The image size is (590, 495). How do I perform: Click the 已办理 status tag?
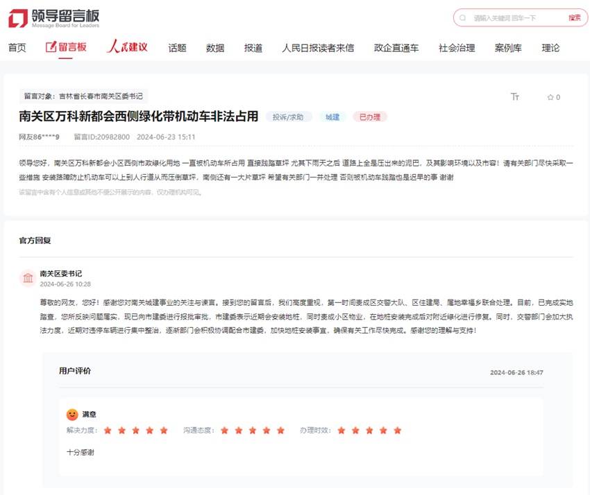click(x=369, y=116)
